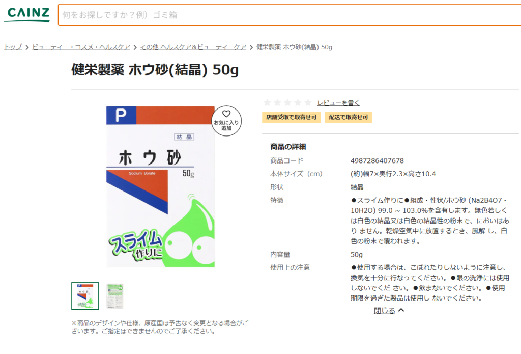Screen dimensions: 521x354
Task: Click the star rating display
Action: pos(287,102)
